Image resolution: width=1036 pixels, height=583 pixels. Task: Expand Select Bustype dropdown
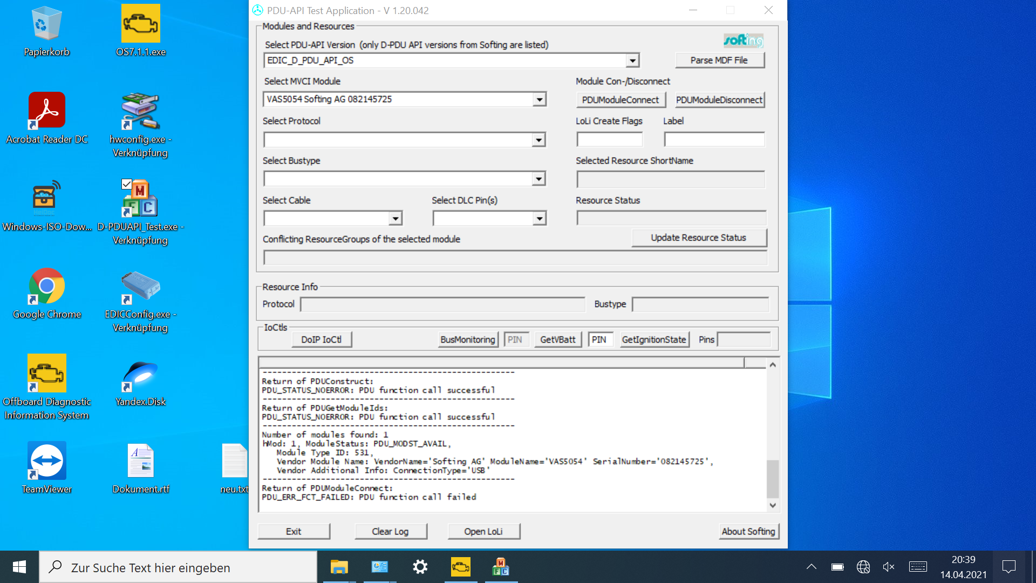539,179
